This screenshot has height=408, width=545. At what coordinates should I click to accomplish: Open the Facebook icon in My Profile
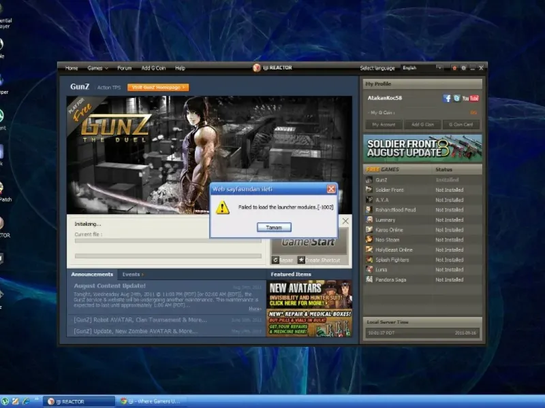[447, 98]
